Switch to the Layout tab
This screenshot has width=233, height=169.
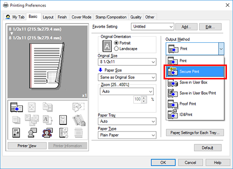(x=48, y=17)
